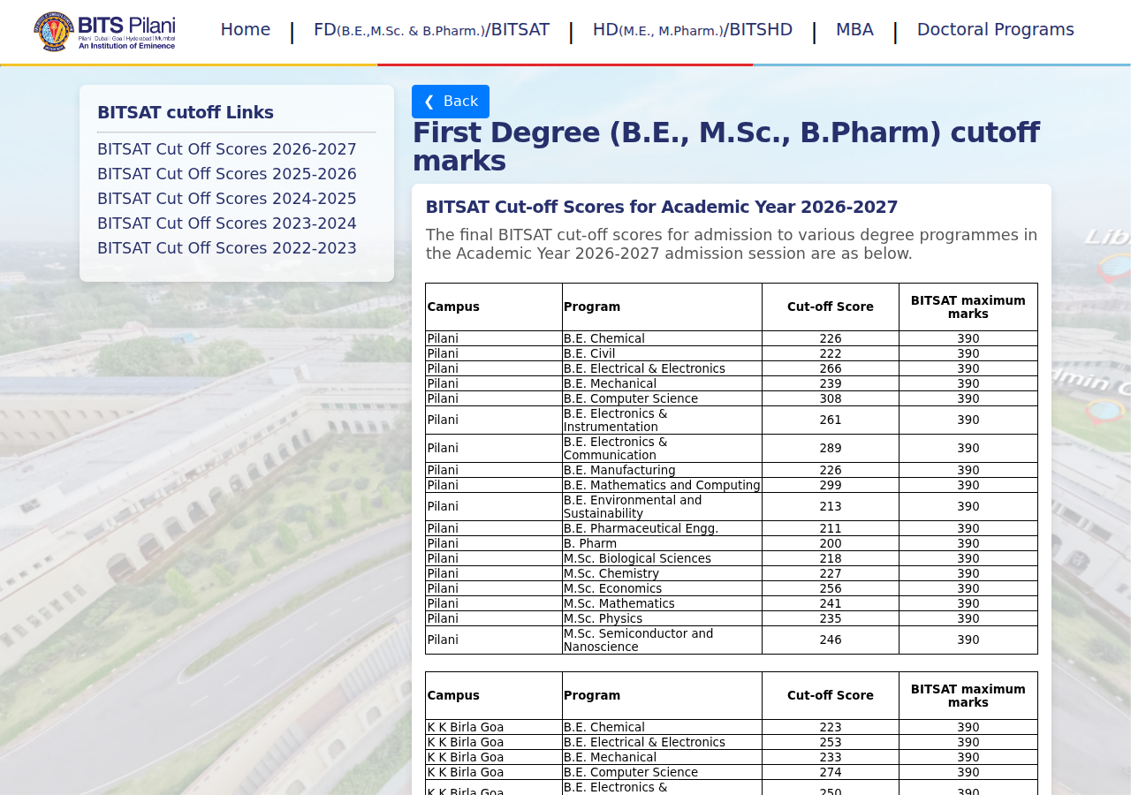
Task: Click the Pilani table's 'BITSAT maximum marks' header
Action: pos(968,307)
